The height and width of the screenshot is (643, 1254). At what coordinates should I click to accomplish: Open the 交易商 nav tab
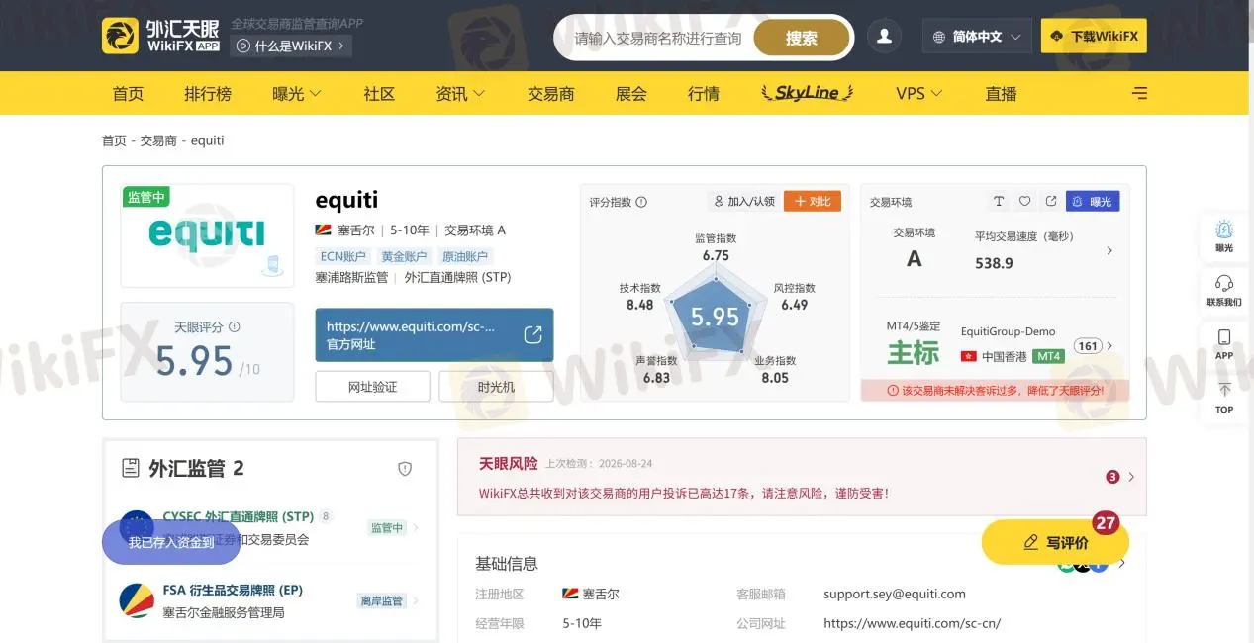(550, 93)
